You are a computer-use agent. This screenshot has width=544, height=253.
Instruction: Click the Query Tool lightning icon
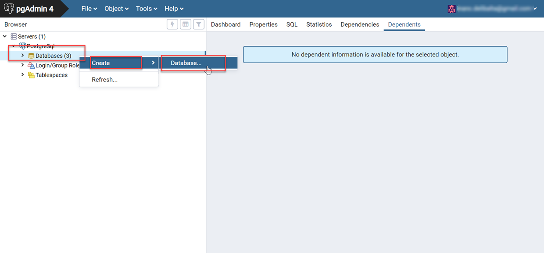tap(172, 25)
